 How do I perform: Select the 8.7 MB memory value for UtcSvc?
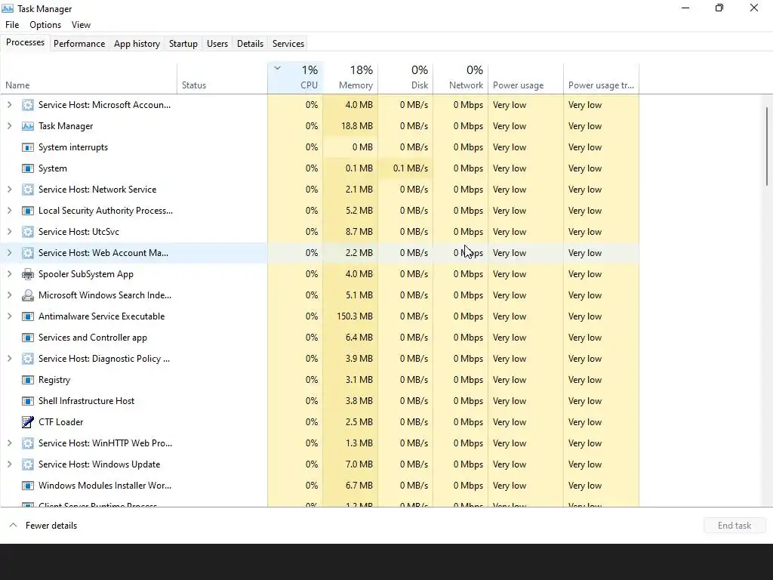tap(350, 232)
